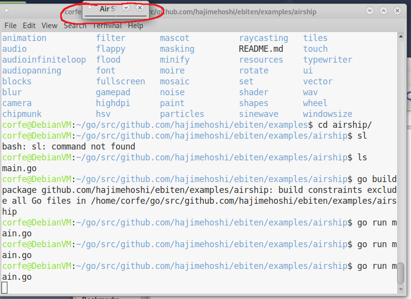
Task: Minimize the terminal window
Action: pos(370,11)
